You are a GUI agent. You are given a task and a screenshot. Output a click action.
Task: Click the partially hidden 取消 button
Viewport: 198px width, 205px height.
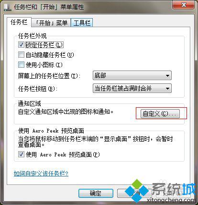click(134, 193)
